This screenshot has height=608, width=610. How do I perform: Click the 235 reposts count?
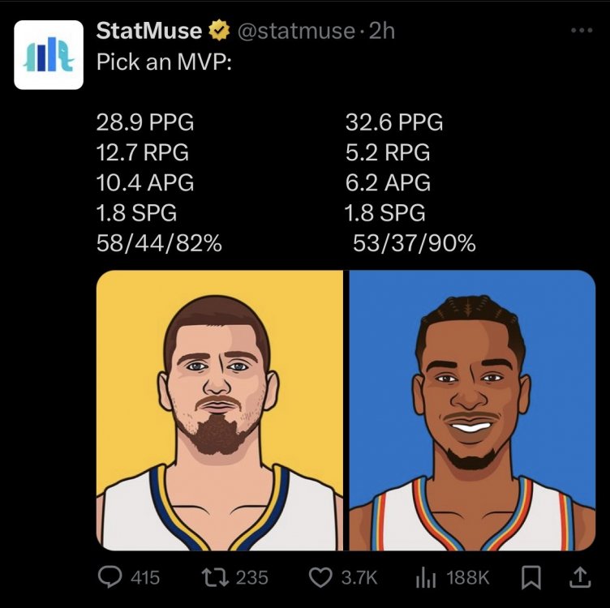click(x=251, y=577)
